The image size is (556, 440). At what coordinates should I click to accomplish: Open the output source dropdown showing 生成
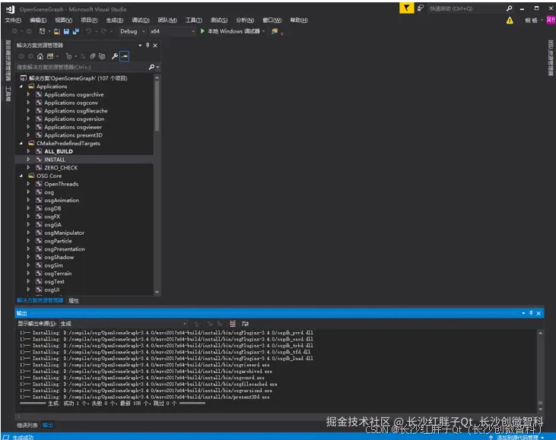point(123,324)
